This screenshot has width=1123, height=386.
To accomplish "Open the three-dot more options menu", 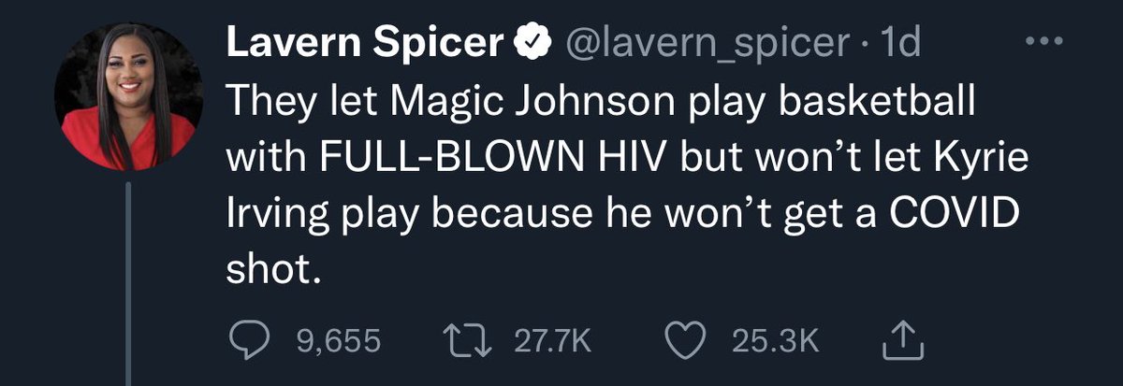I will [1044, 42].
